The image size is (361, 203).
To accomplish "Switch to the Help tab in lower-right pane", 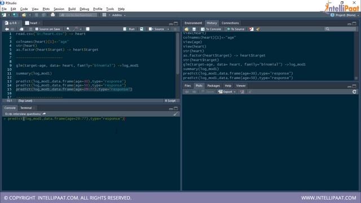I will (x=228, y=86).
